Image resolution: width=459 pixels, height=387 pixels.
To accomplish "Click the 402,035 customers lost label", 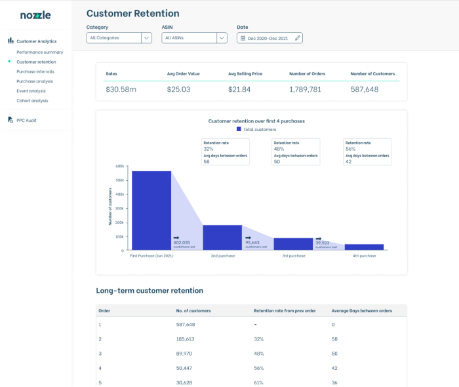I will tap(184, 244).
